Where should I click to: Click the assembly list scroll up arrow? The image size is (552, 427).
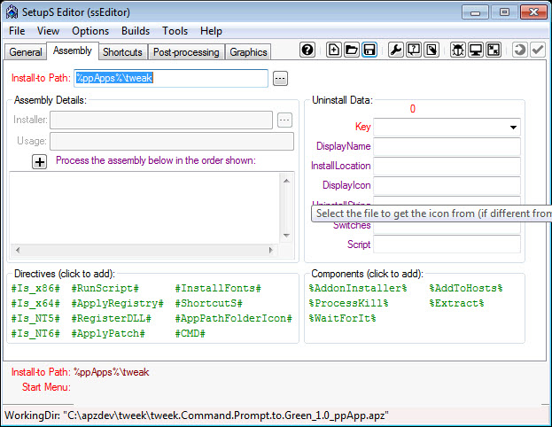(x=286, y=181)
